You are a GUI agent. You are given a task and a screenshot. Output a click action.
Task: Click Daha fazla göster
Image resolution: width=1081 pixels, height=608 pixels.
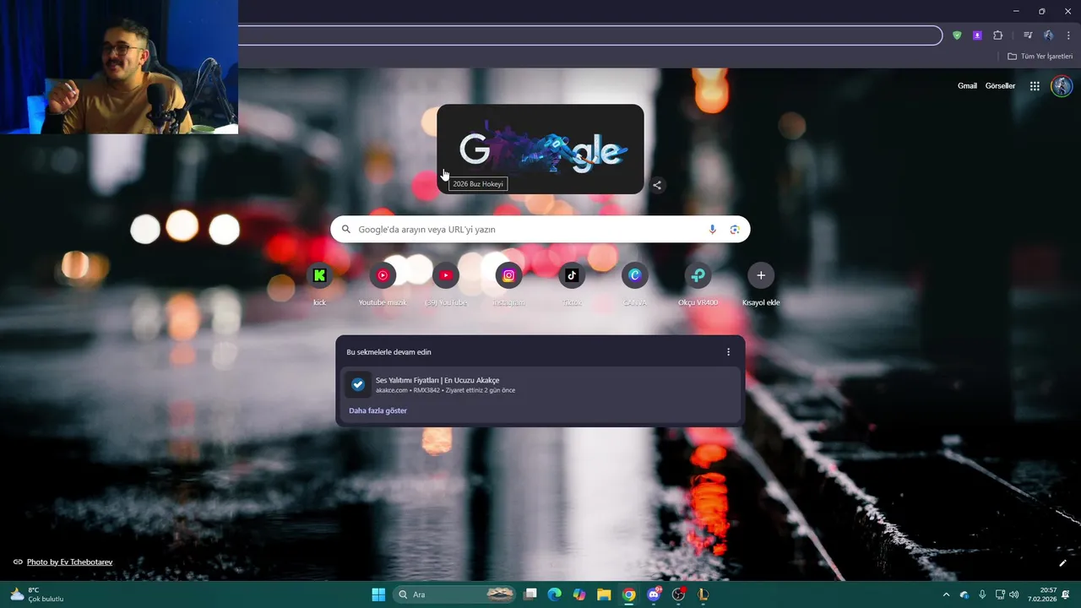point(378,410)
